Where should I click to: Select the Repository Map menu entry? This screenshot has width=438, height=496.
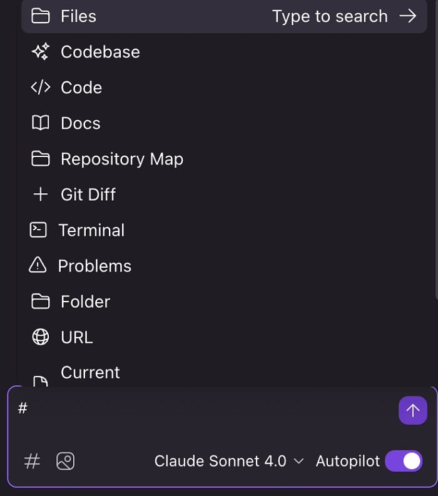224,158
